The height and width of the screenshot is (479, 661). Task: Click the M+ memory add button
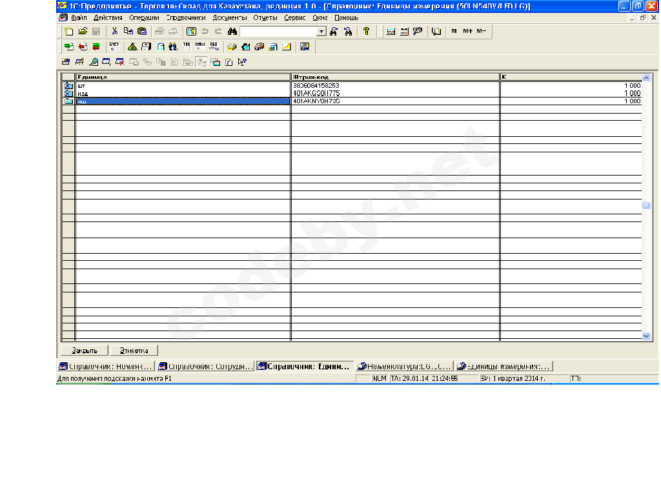(467, 31)
